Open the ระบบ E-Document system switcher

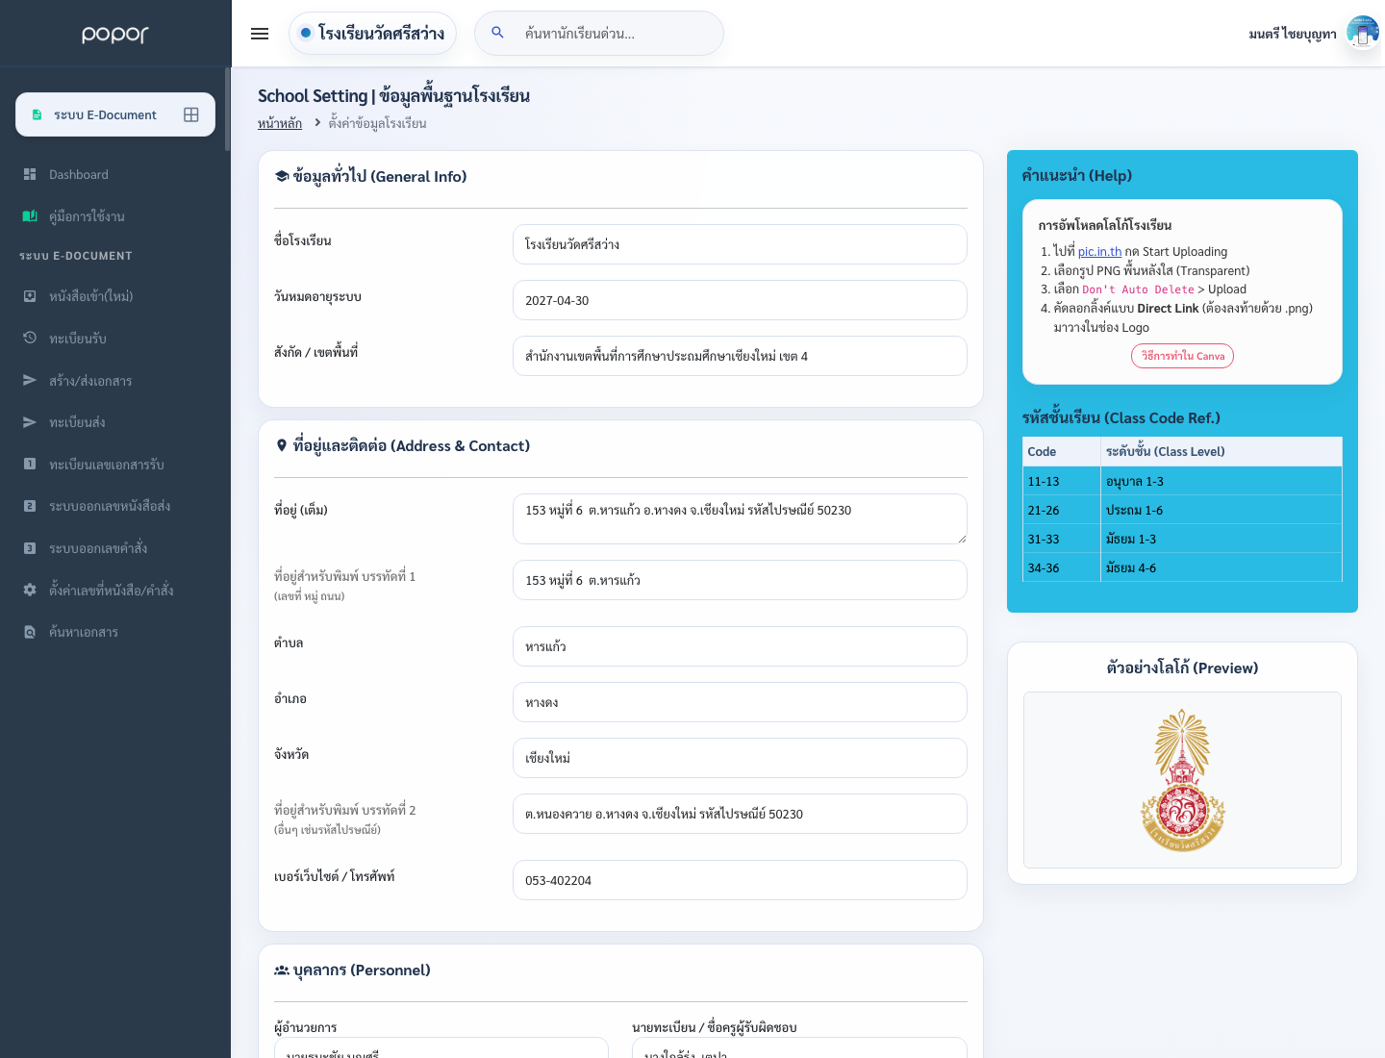pos(115,114)
